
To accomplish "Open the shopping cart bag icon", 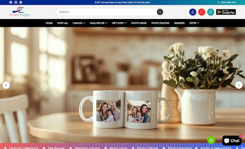I will [210, 12].
